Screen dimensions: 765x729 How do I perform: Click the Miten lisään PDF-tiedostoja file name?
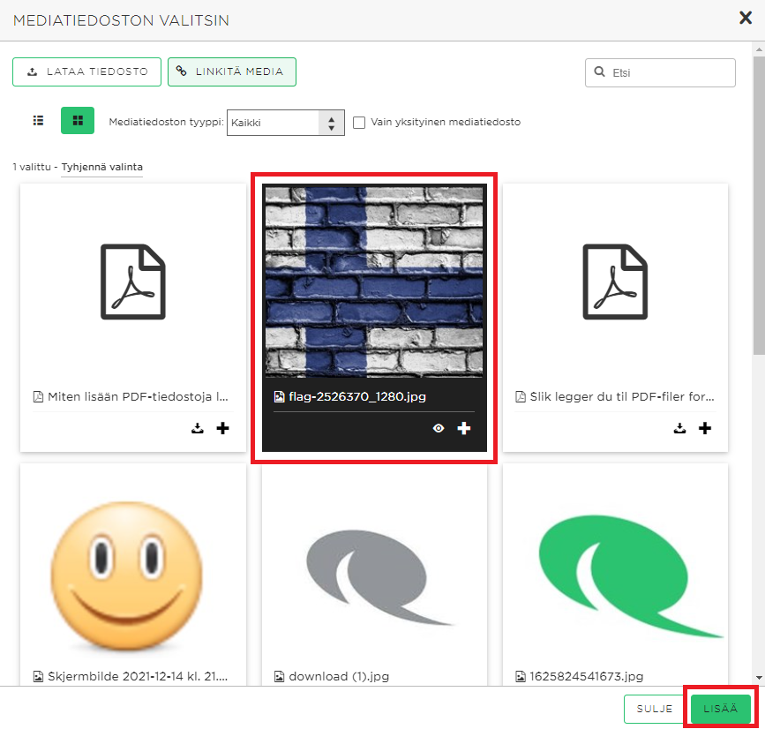[x=138, y=396]
